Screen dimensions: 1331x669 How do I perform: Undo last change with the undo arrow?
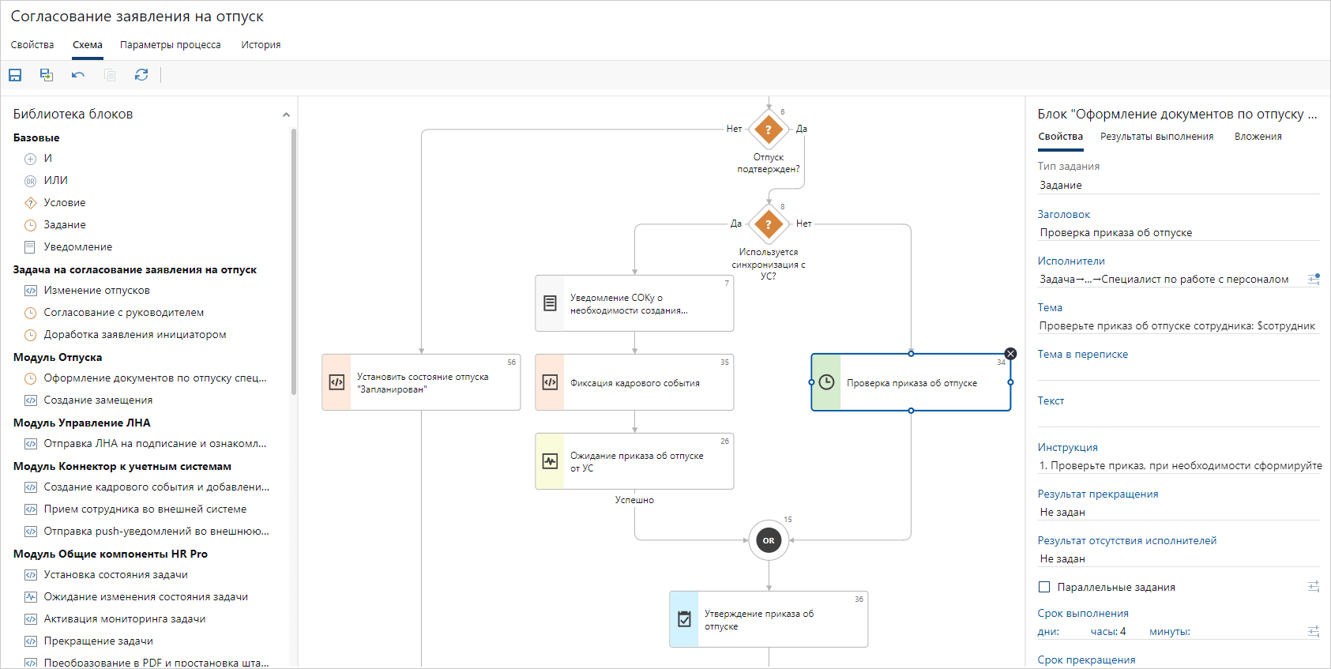coord(78,75)
